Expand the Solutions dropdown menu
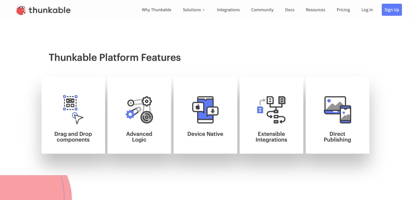This screenshot has height=200, width=412. point(194,10)
